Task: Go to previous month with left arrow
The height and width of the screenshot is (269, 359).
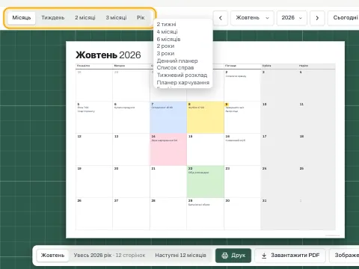Action: point(221,18)
